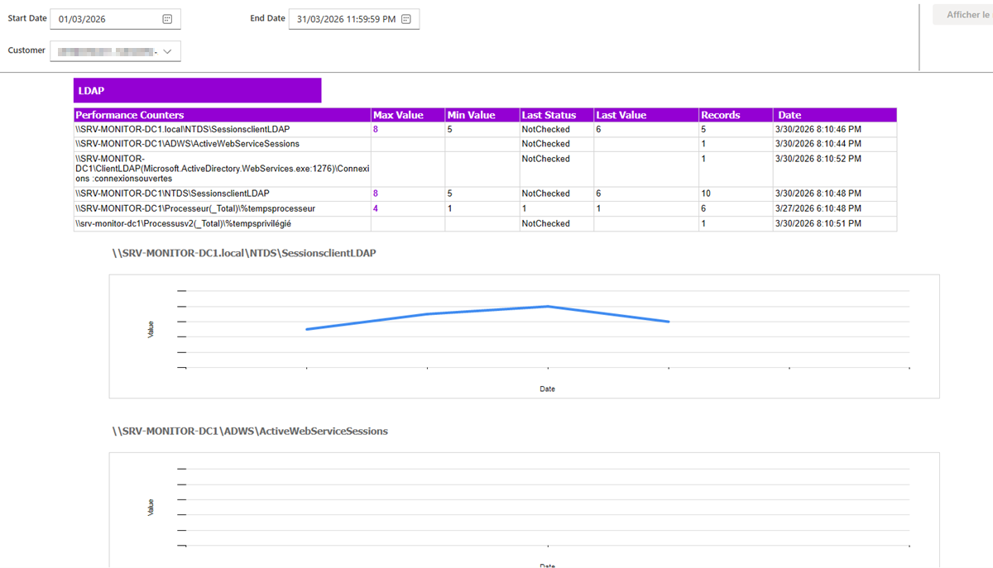Select the purple LDAP section header

coord(197,90)
